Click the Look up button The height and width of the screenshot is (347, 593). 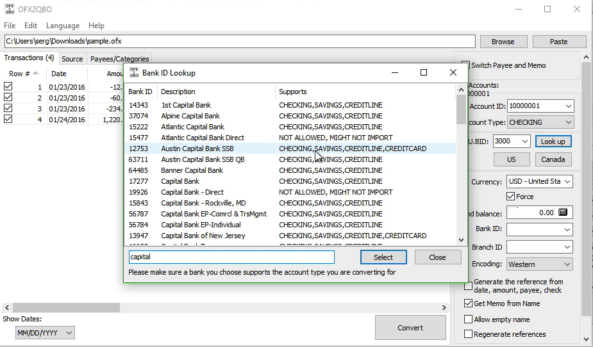[553, 141]
